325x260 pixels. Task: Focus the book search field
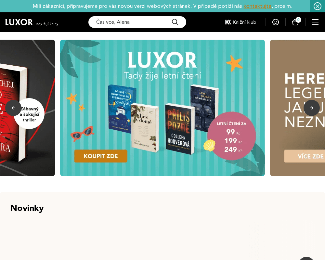tap(133, 22)
